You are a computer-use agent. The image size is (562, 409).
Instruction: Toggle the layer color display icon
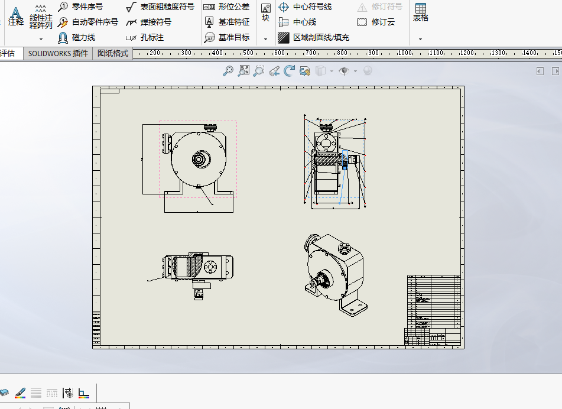coord(83,393)
